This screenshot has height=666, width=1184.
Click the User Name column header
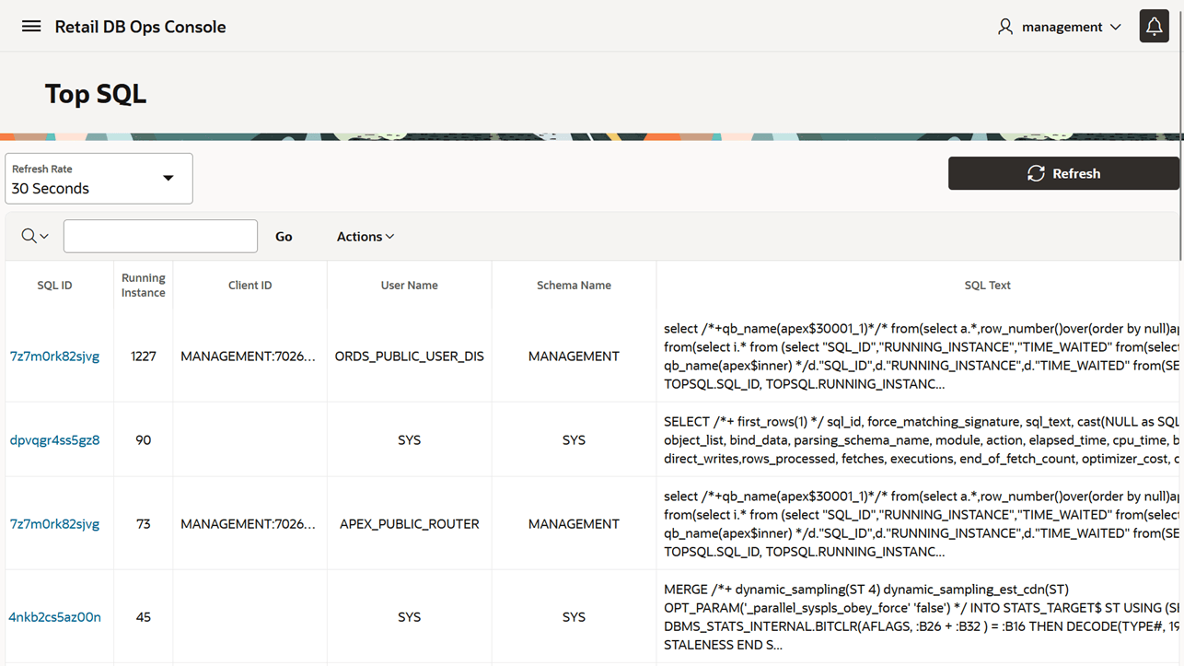[409, 286]
